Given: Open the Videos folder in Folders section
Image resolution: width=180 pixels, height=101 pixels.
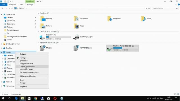Looking at the screenshot, I should pyautogui.click(x=79, y=26).
